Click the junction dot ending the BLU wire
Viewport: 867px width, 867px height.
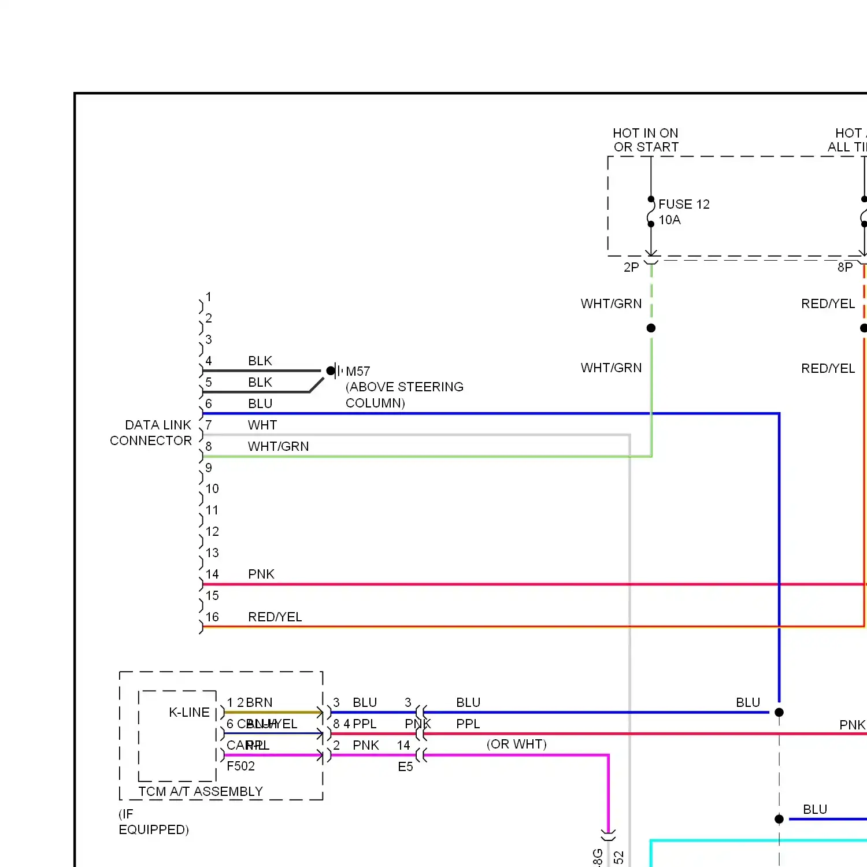[779, 713]
